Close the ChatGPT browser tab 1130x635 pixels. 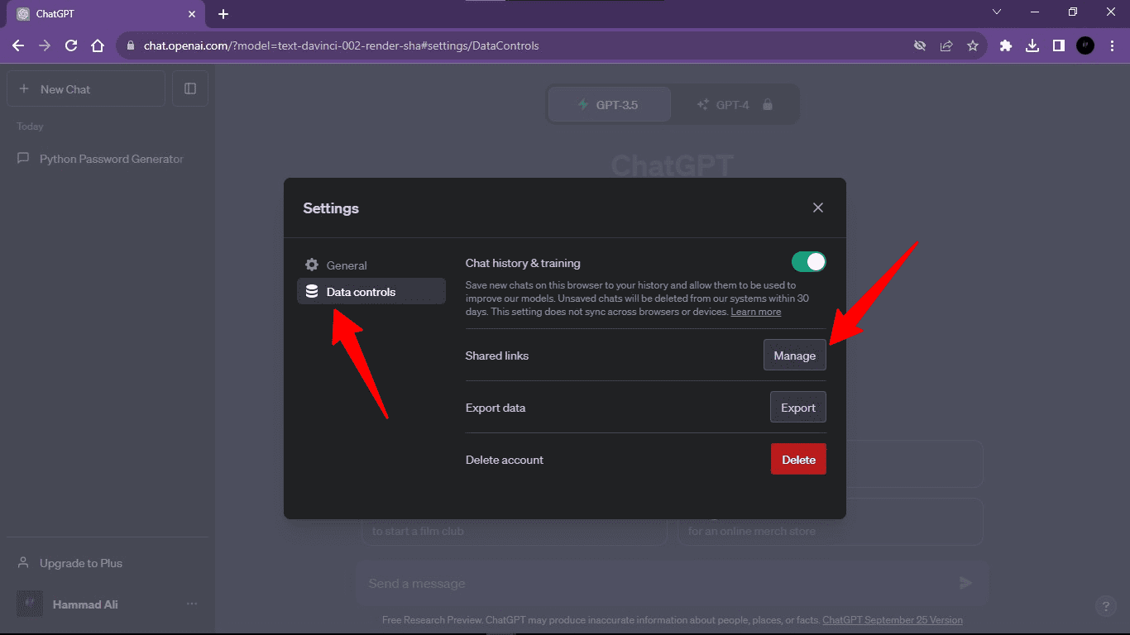[x=192, y=14]
